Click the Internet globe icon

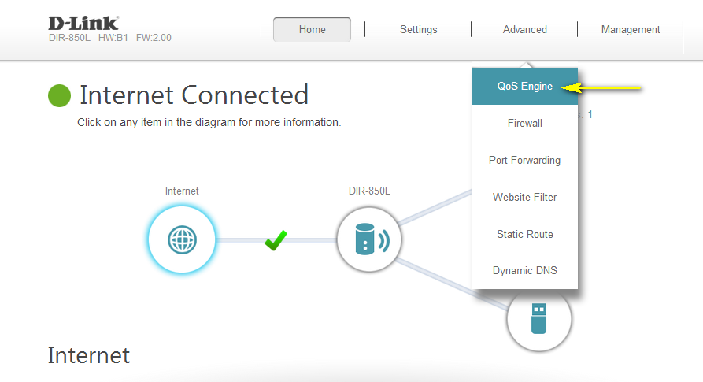coord(182,239)
